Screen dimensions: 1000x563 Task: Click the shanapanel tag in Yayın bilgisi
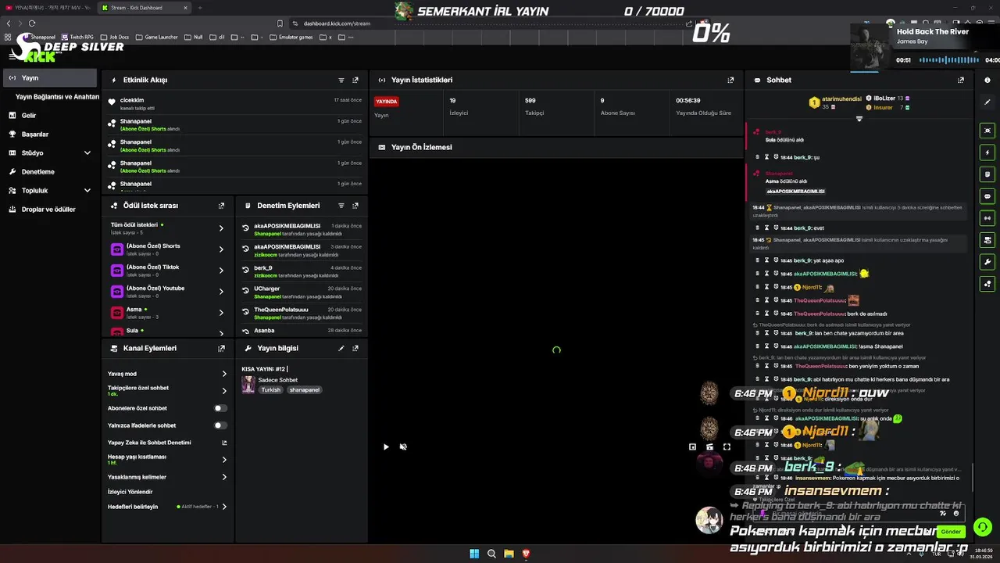click(304, 389)
